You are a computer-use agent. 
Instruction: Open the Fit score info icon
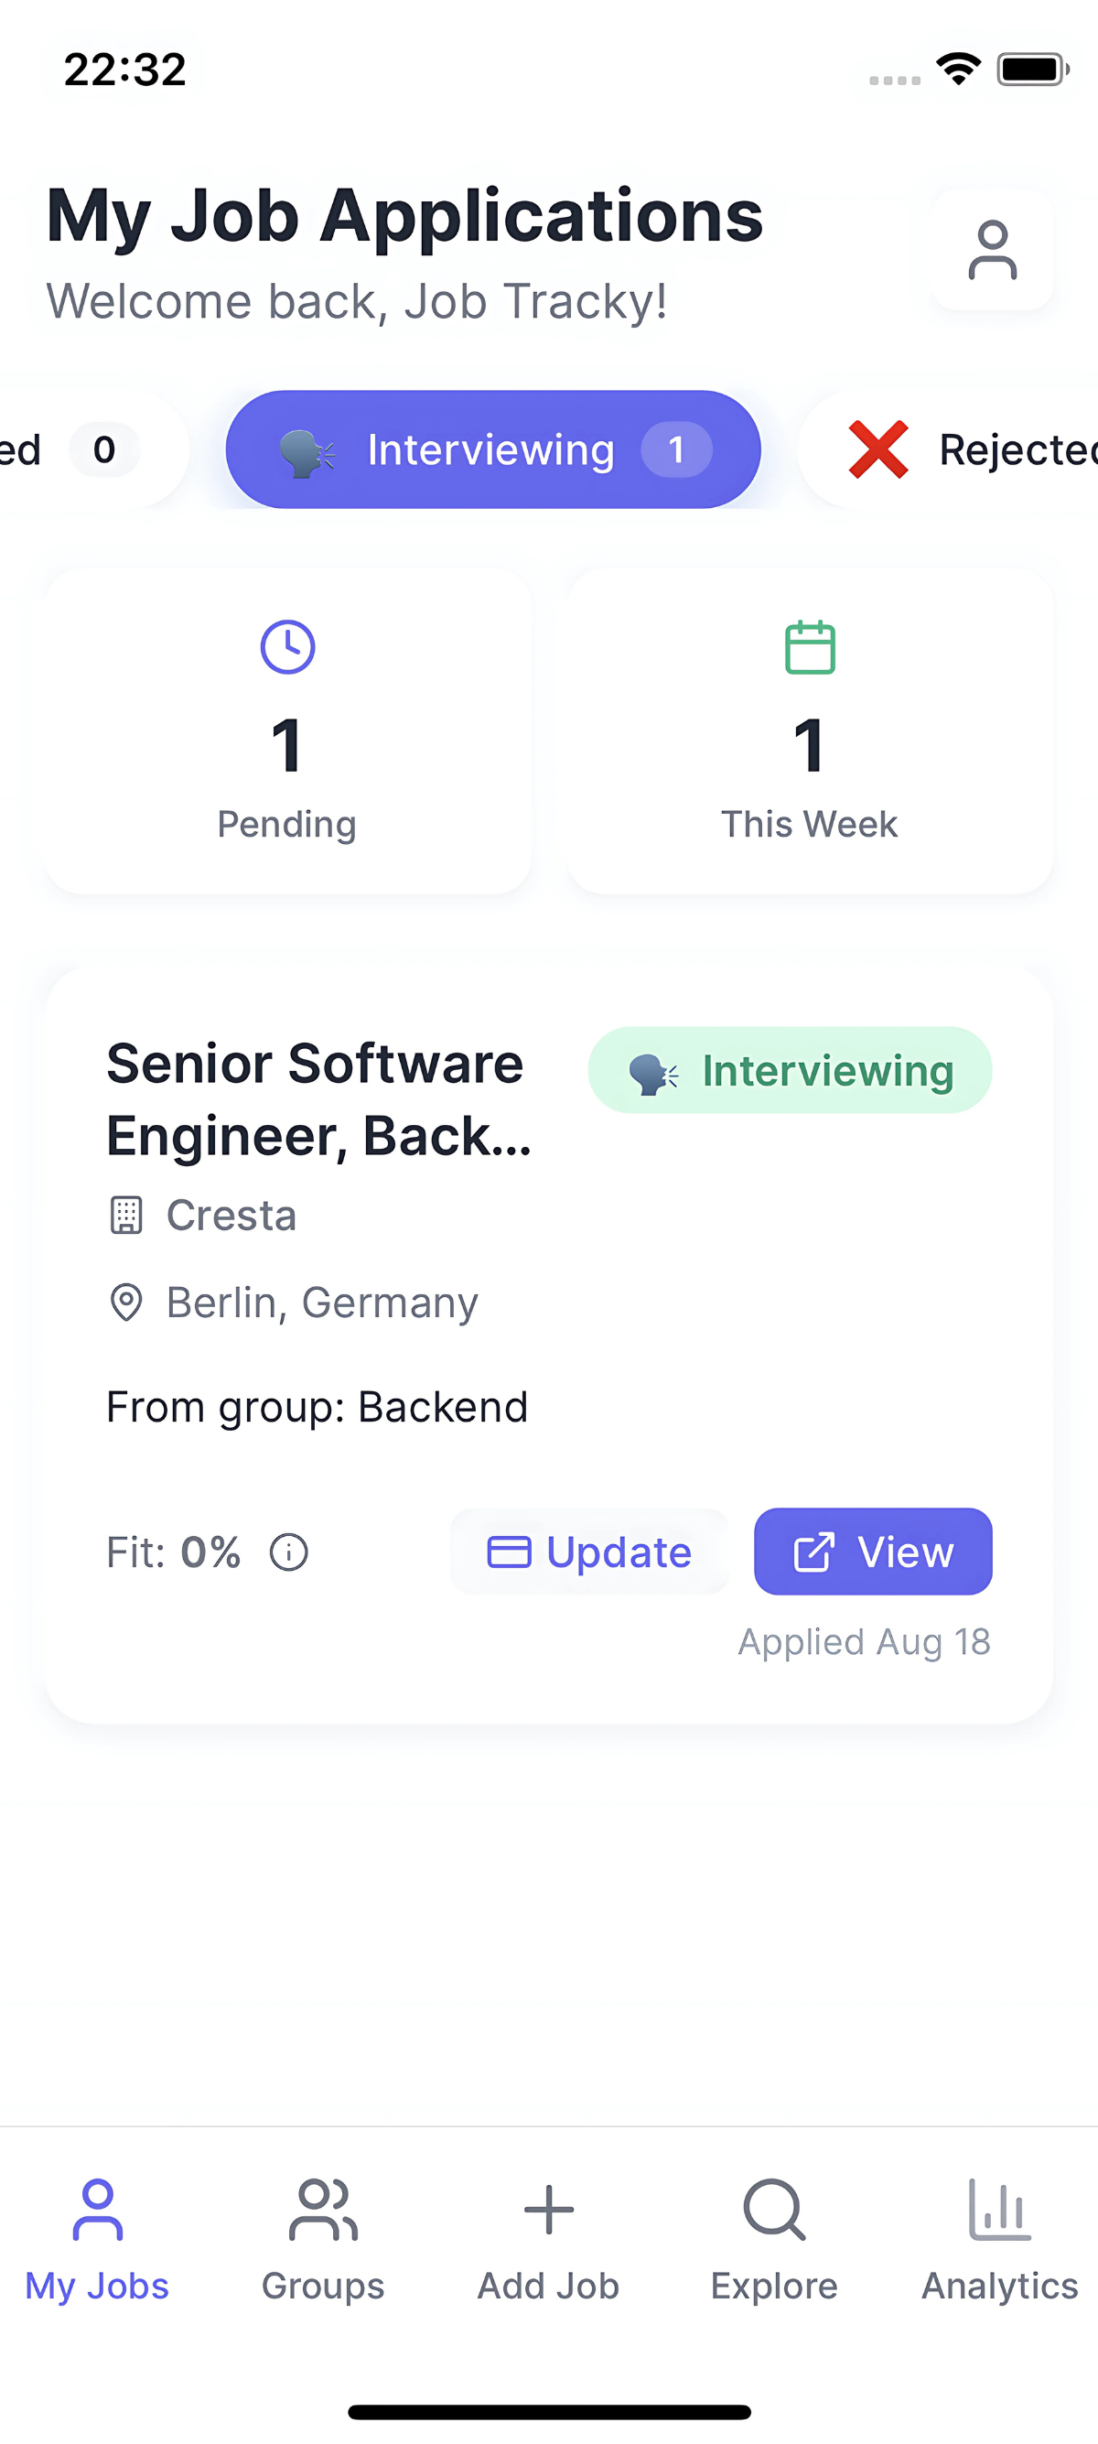pyautogui.click(x=289, y=1553)
